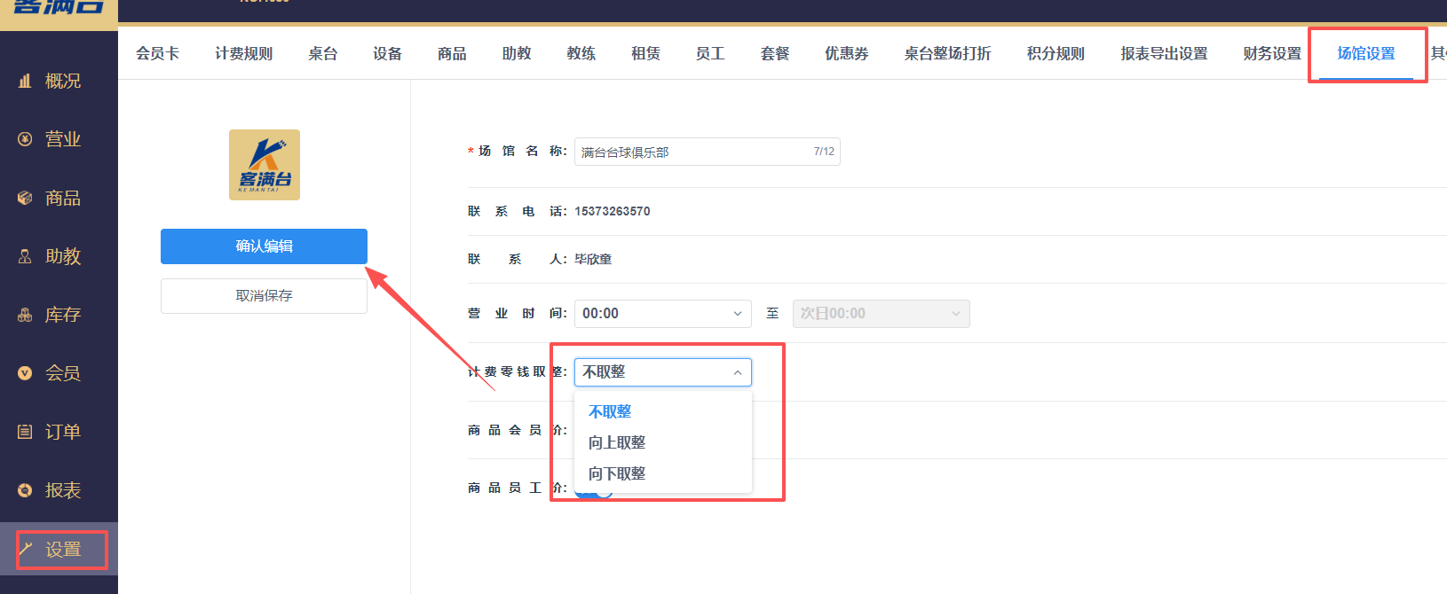Click the 设置 wrench sidebar icon
Screen dimensions: 1447x594
(25, 549)
